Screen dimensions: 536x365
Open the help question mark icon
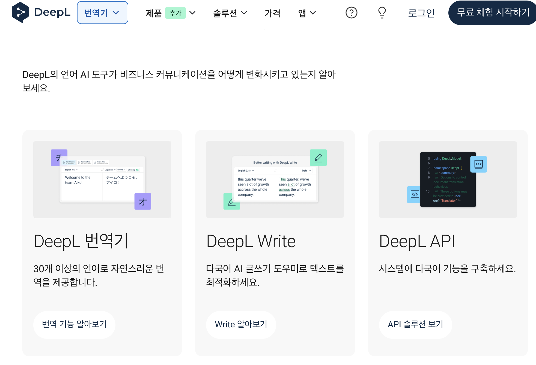click(351, 13)
